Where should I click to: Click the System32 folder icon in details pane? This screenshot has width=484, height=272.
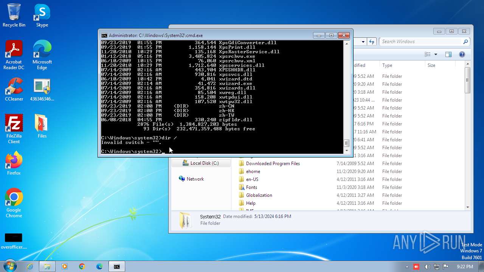pyautogui.click(x=185, y=220)
